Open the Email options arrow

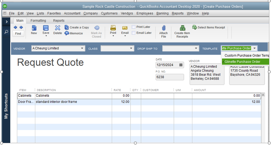[125, 36]
